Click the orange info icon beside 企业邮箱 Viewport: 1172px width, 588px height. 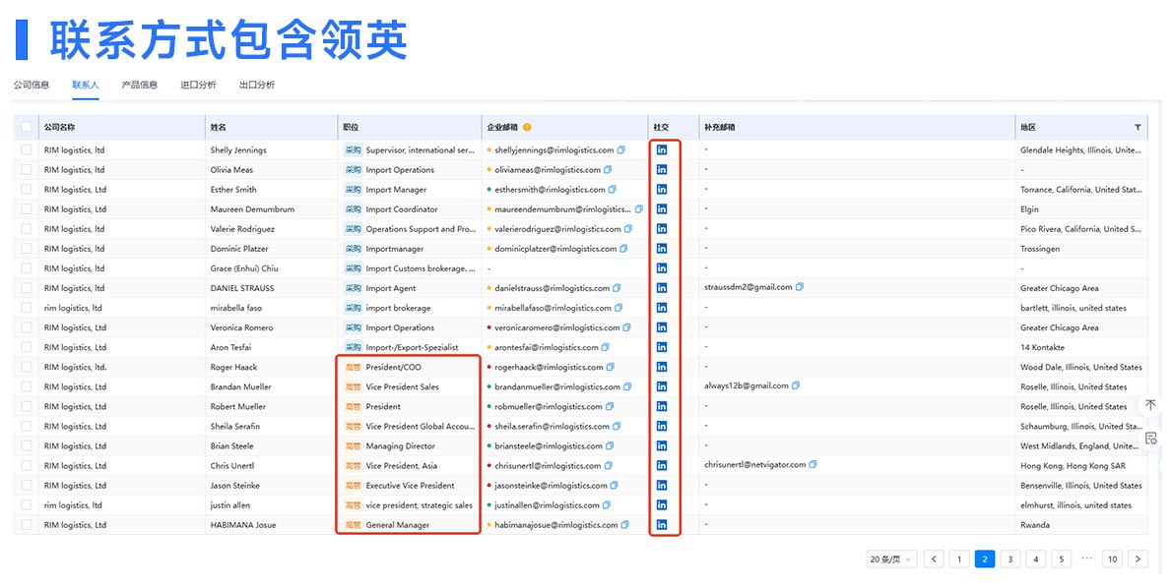click(527, 127)
